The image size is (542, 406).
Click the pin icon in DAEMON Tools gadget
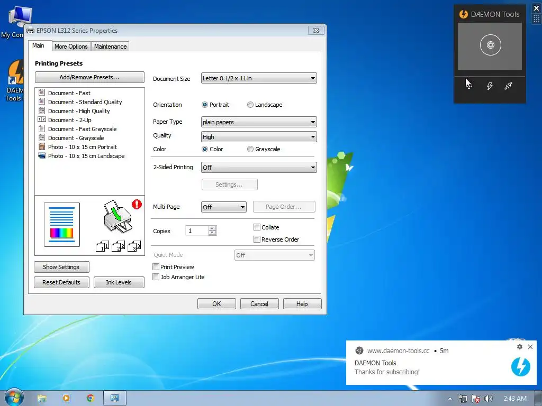click(x=508, y=86)
